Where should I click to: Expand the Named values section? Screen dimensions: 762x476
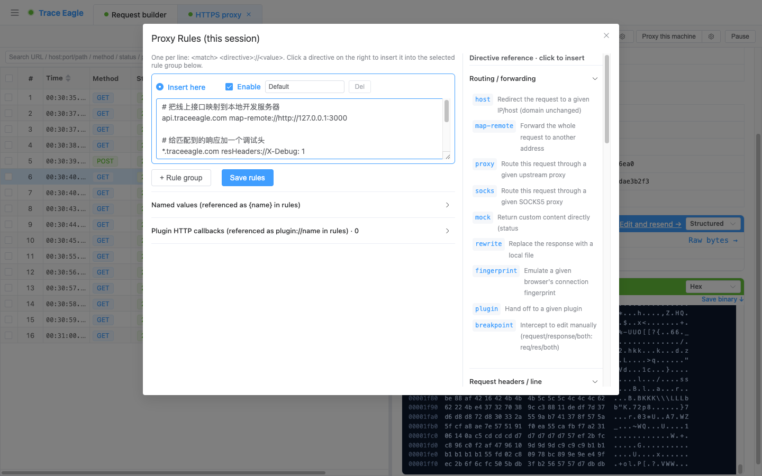click(303, 205)
